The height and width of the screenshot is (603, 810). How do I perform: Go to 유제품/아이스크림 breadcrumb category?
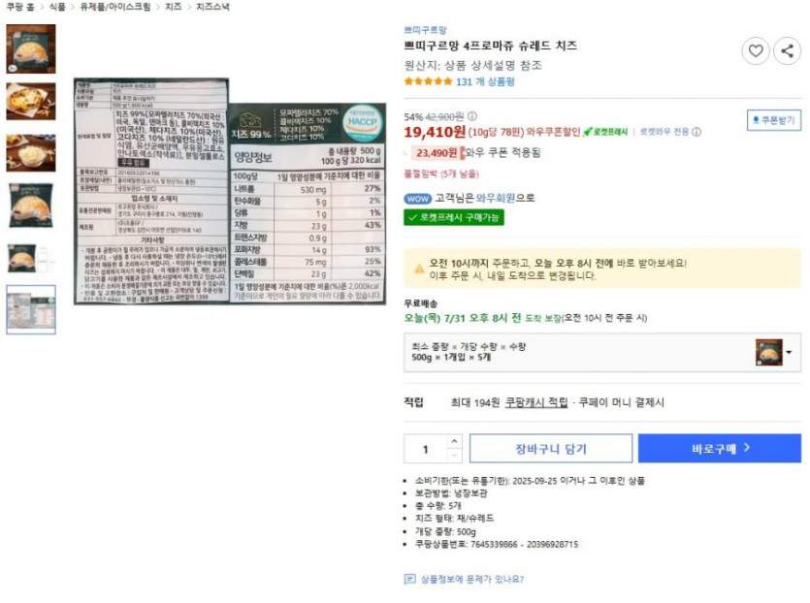115,7
